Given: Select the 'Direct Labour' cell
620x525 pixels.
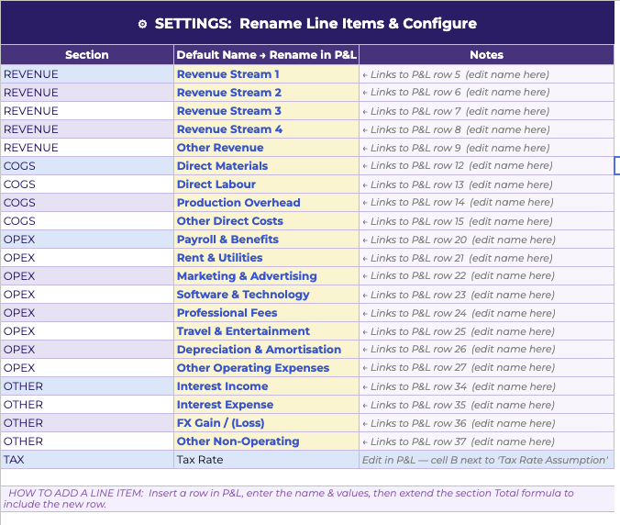Looking at the screenshot, I should [x=266, y=184].
